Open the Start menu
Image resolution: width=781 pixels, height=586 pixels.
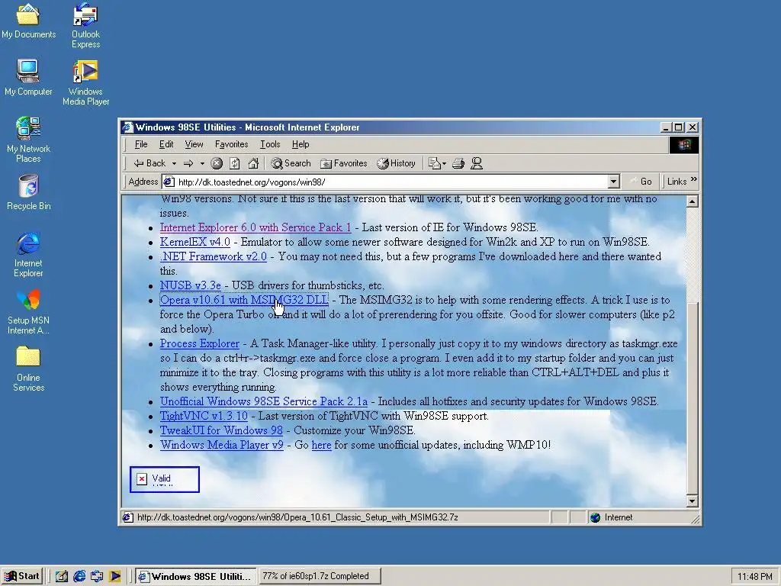point(22,576)
